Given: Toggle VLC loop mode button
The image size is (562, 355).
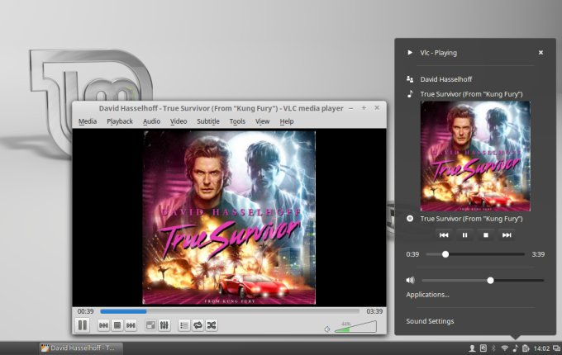Looking at the screenshot, I should 198,325.
